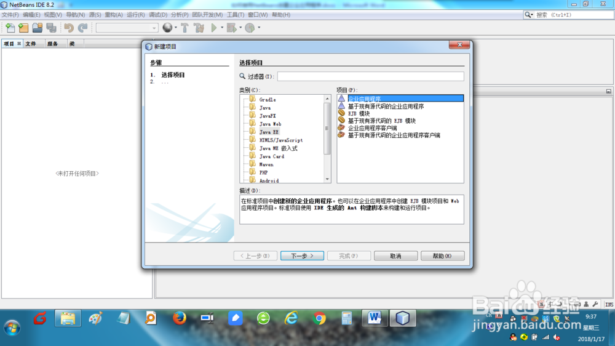Click the 取消 button
615x346 pixels.
click(x=395, y=255)
